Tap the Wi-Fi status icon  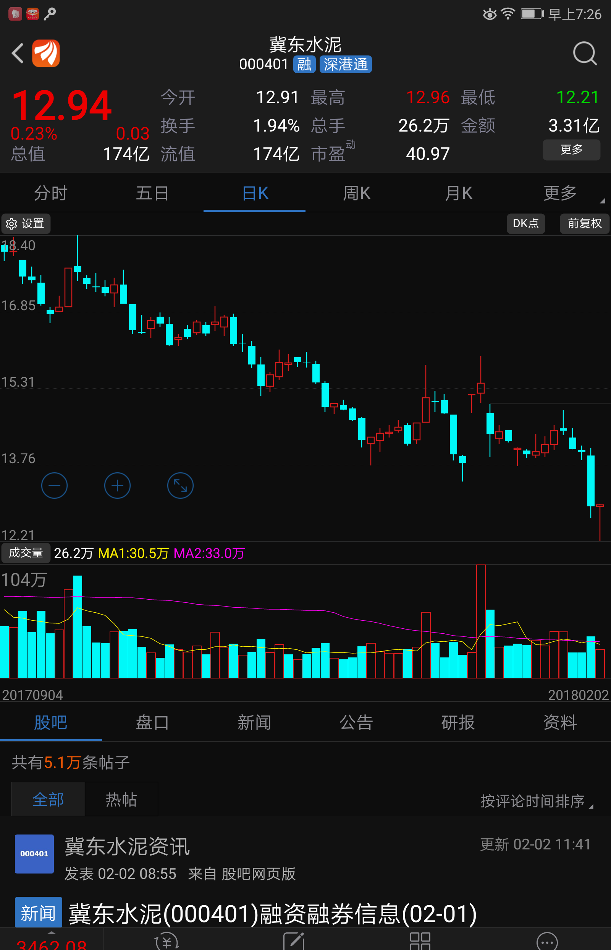(508, 14)
